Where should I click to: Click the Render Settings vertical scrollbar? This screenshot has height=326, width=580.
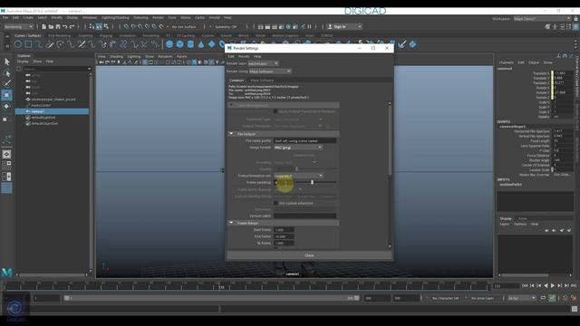point(390,140)
